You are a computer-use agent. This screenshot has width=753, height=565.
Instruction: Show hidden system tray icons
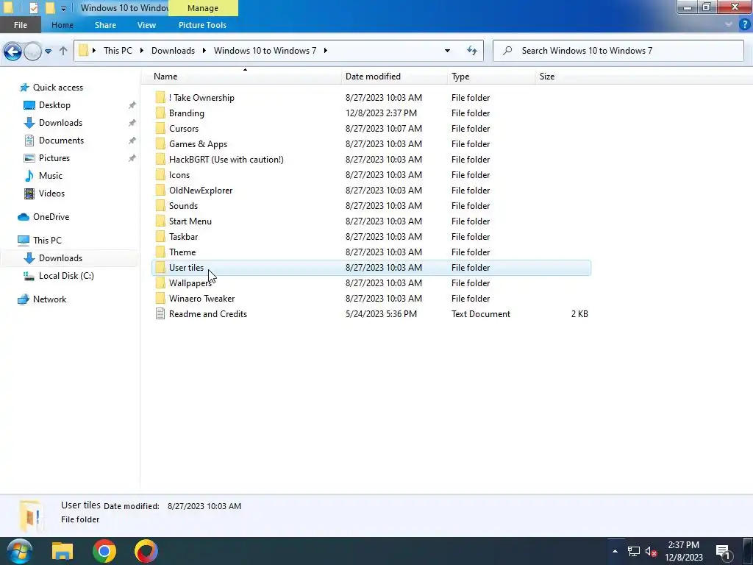click(615, 551)
